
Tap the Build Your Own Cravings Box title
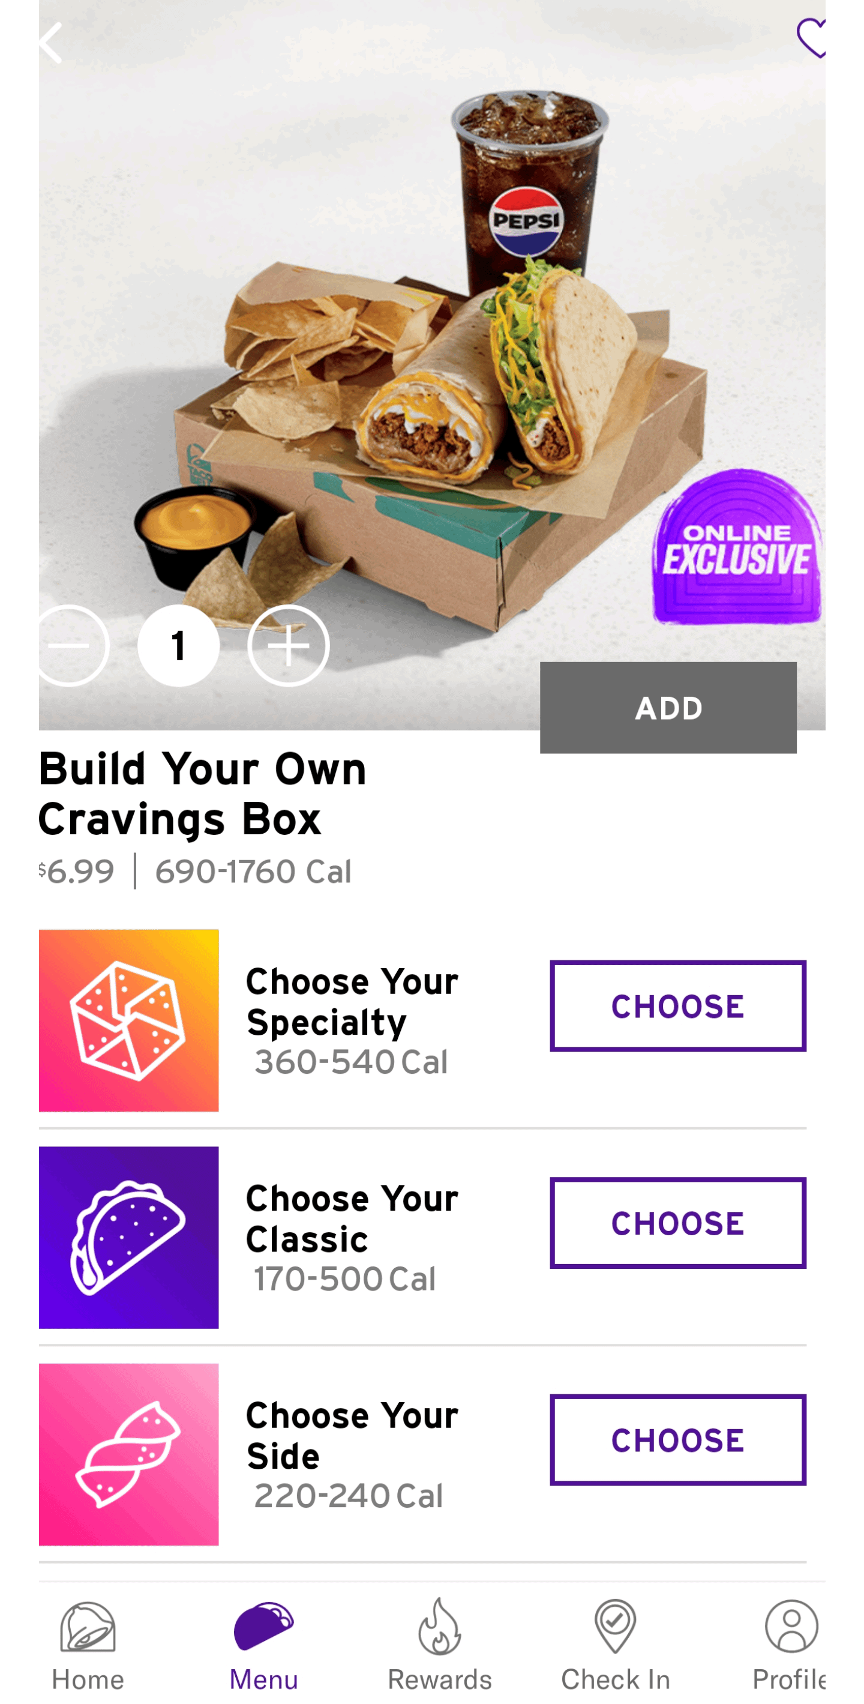pyautogui.click(x=202, y=794)
